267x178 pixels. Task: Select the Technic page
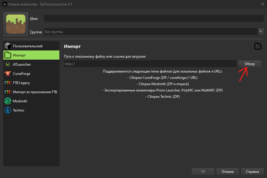tap(31, 110)
